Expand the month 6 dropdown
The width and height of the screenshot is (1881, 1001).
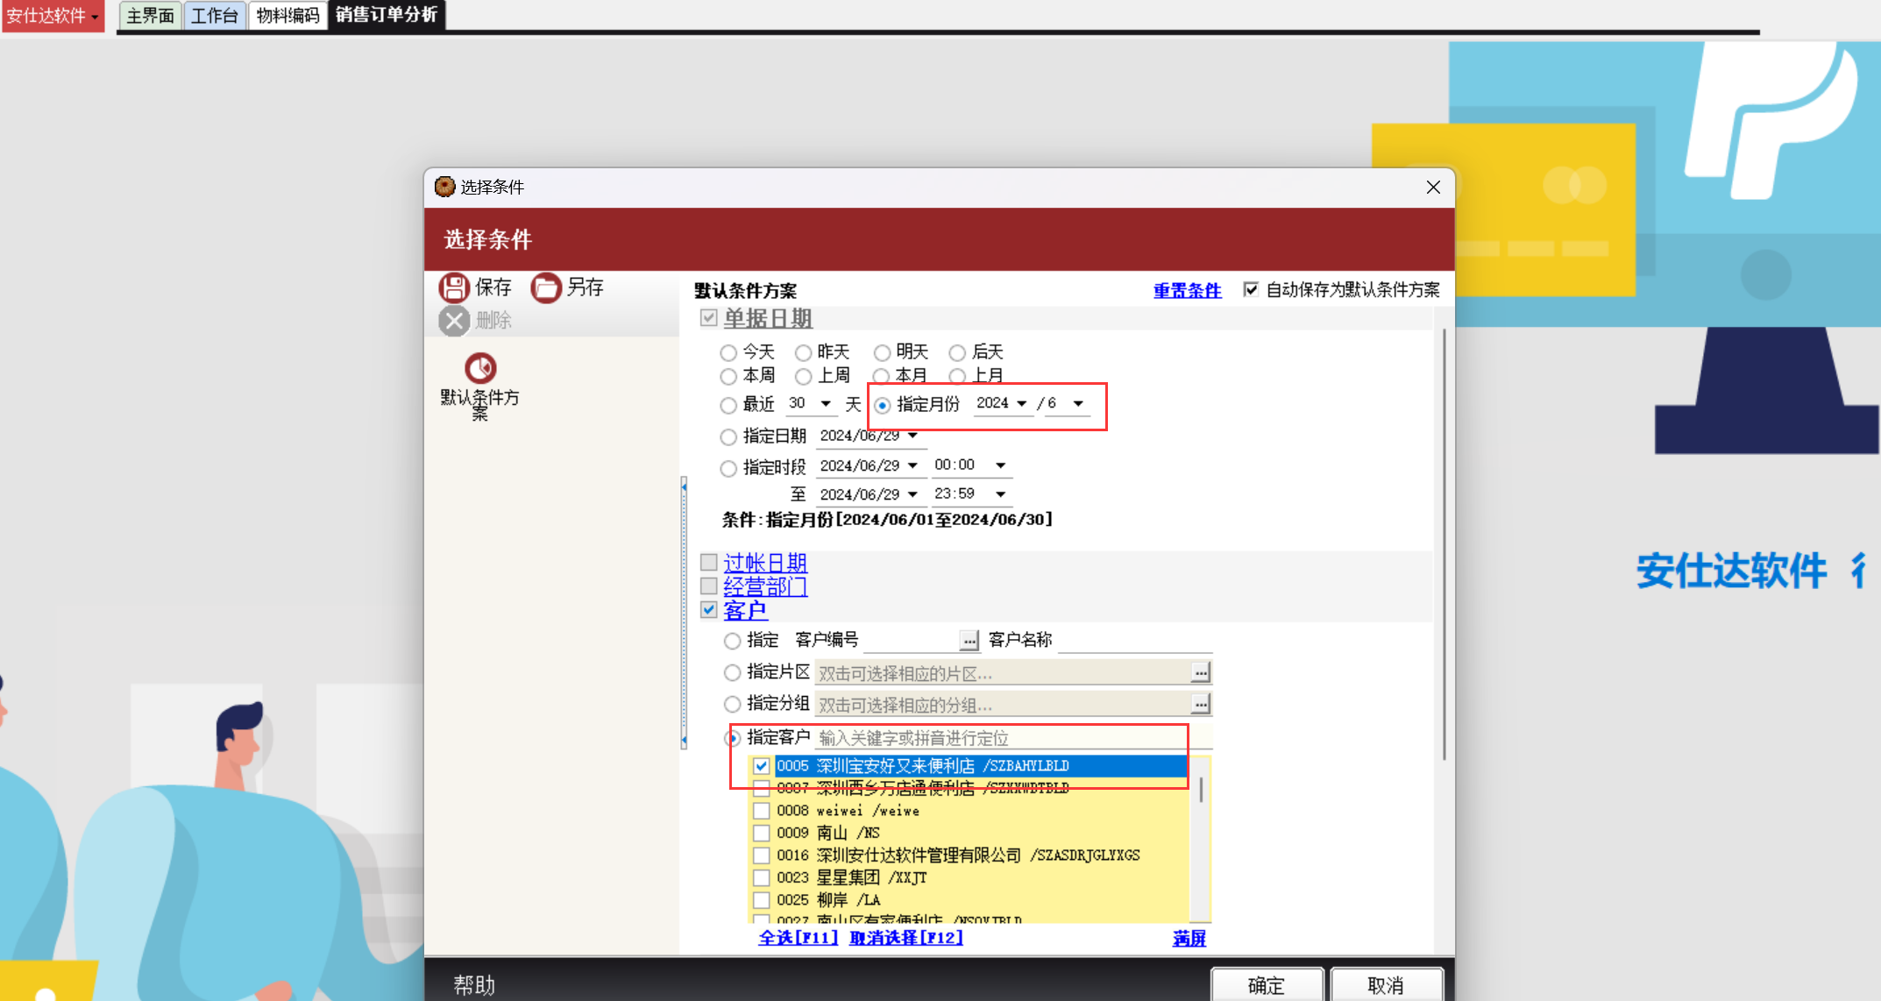point(1078,403)
